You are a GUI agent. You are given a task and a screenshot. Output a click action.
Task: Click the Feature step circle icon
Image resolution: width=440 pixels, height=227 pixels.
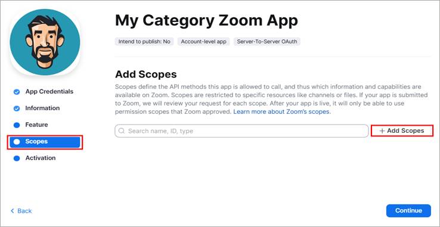[x=17, y=125]
